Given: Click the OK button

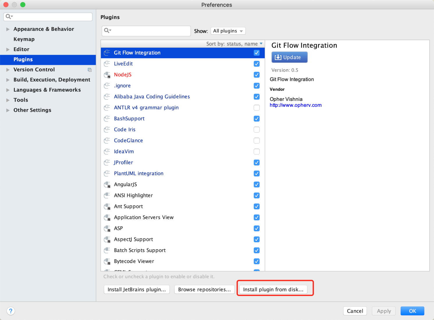Looking at the screenshot, I should point(412,311).
